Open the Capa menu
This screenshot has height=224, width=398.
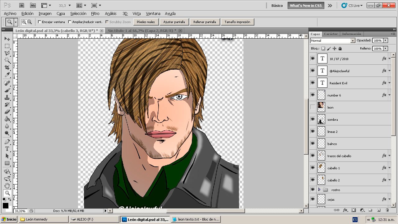[x=61, y=13]
